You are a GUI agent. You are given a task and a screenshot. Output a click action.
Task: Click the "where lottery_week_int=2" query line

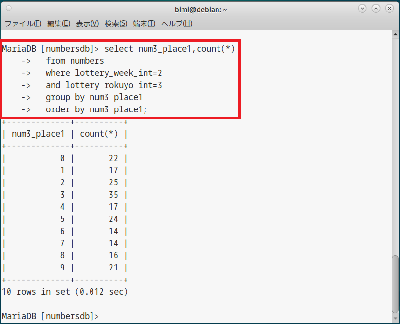[x=103, y=73]
